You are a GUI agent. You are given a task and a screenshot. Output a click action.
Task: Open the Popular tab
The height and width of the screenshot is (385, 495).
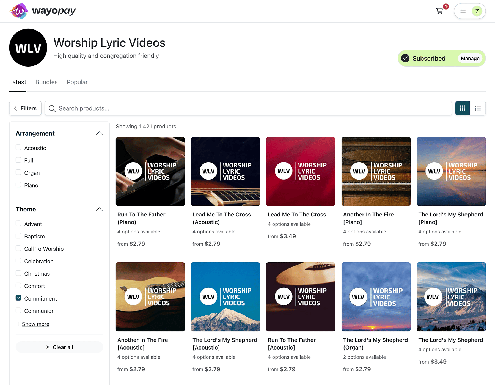(x=77, y=82)
